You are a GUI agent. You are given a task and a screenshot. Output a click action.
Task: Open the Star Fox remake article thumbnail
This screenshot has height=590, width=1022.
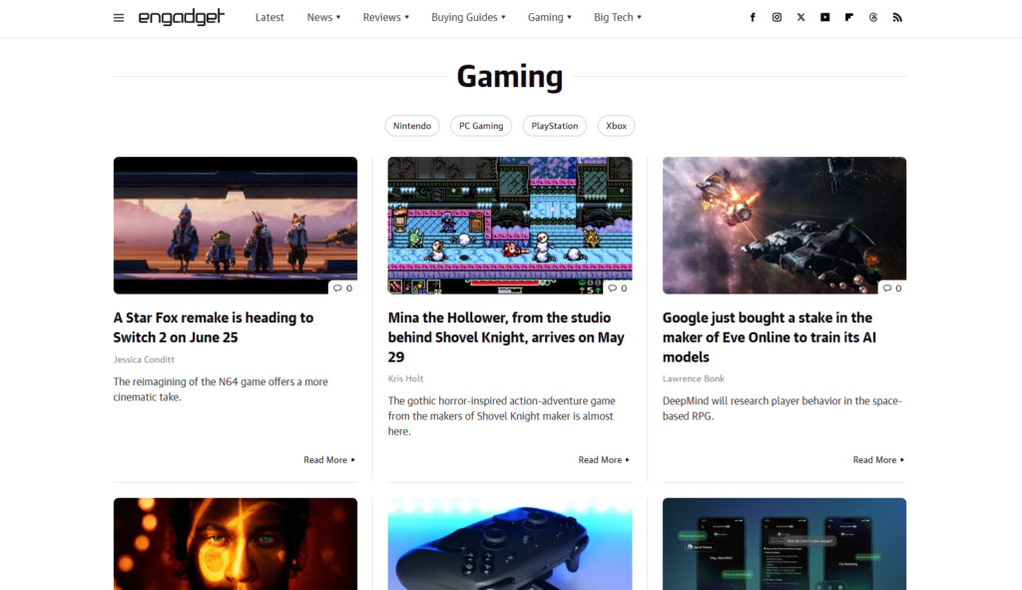(236, 225)
